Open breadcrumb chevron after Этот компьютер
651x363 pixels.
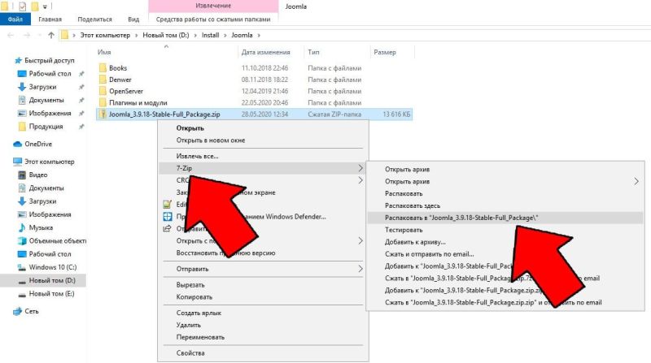point(136,35)
